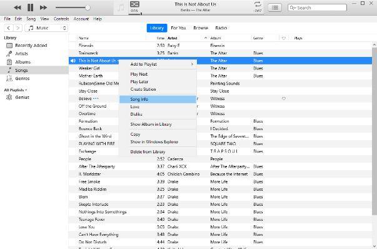377x249 pixels.
Task: Choose Show in Windows Explorer
Action: pos(158,142)
